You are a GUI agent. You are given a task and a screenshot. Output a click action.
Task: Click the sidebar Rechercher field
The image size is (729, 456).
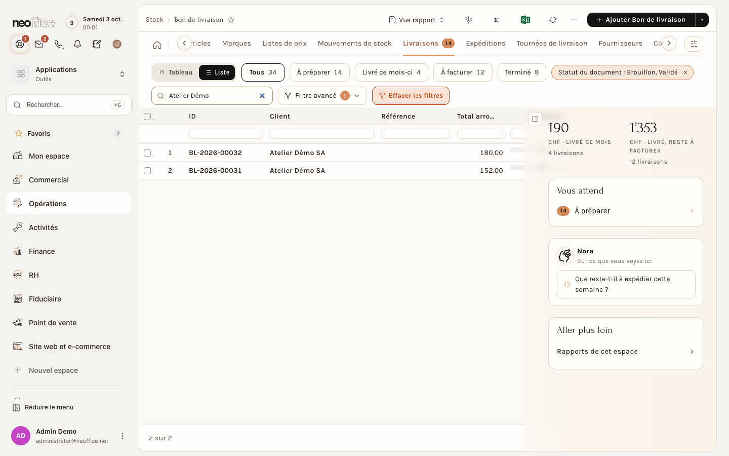(x=69, y=105)
